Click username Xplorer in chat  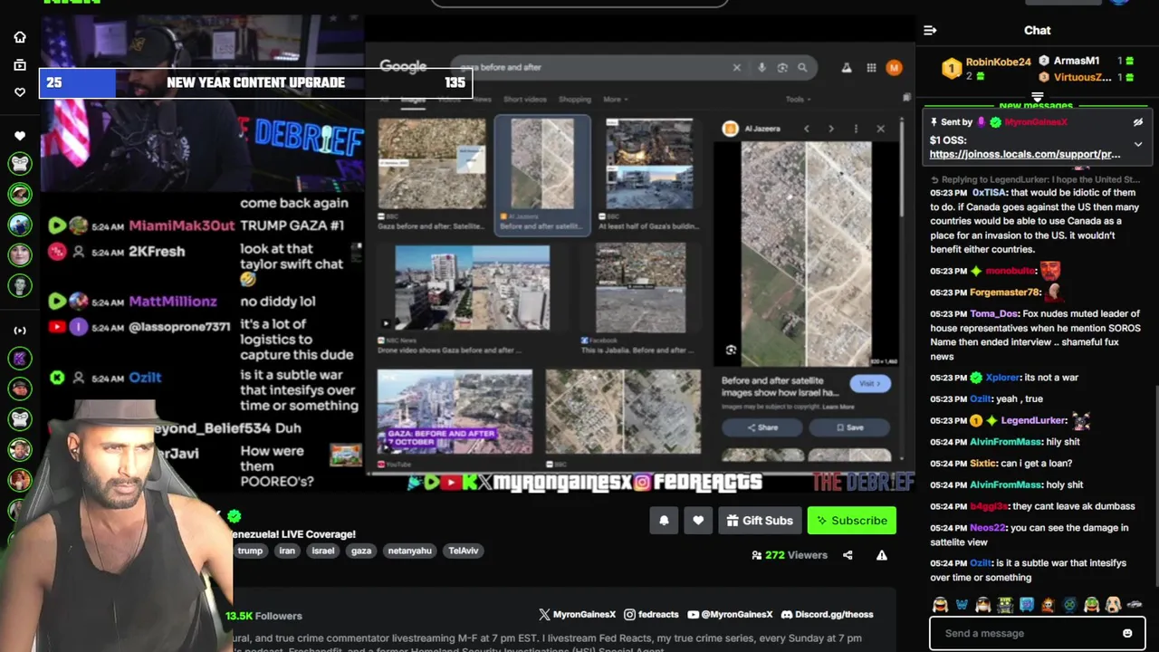coord(1002,378)
